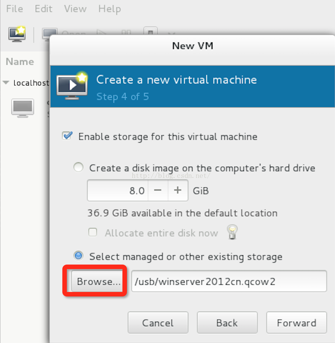This screenshot has height=343, width=335.
Task: Increase disk size with plus button
Action: click(x=178, y=190)
